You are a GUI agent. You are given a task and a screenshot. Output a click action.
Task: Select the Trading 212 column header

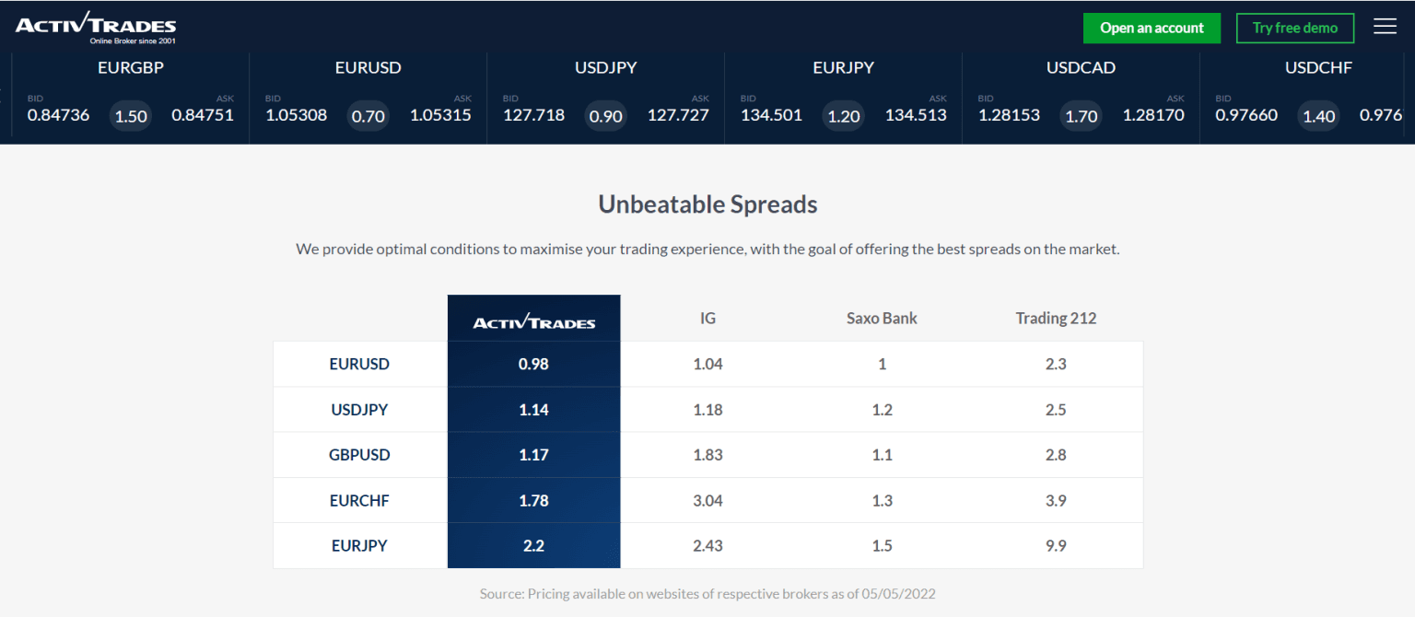tap(1056, 319)
